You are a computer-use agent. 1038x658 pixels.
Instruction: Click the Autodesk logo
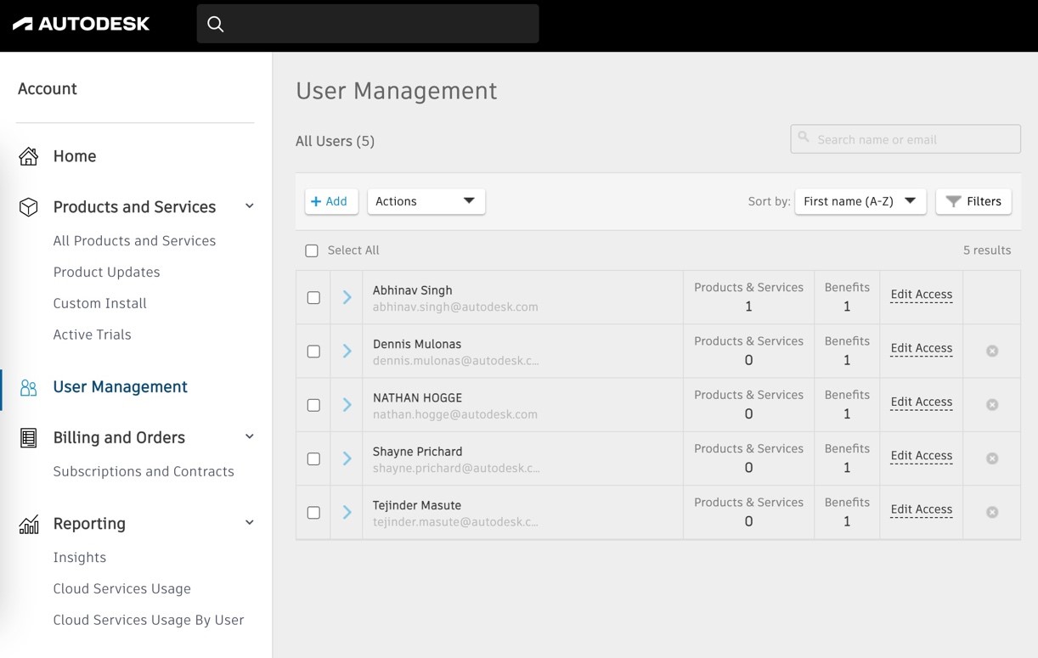click(82, 24)
